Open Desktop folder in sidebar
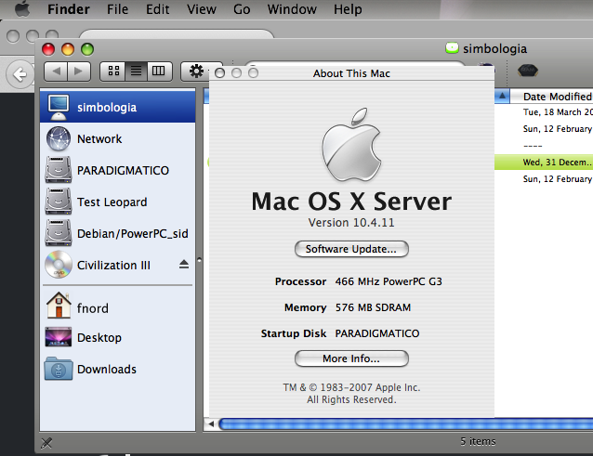Image resolution: width=593 pixels, height=456 pixels. [118, 337]
